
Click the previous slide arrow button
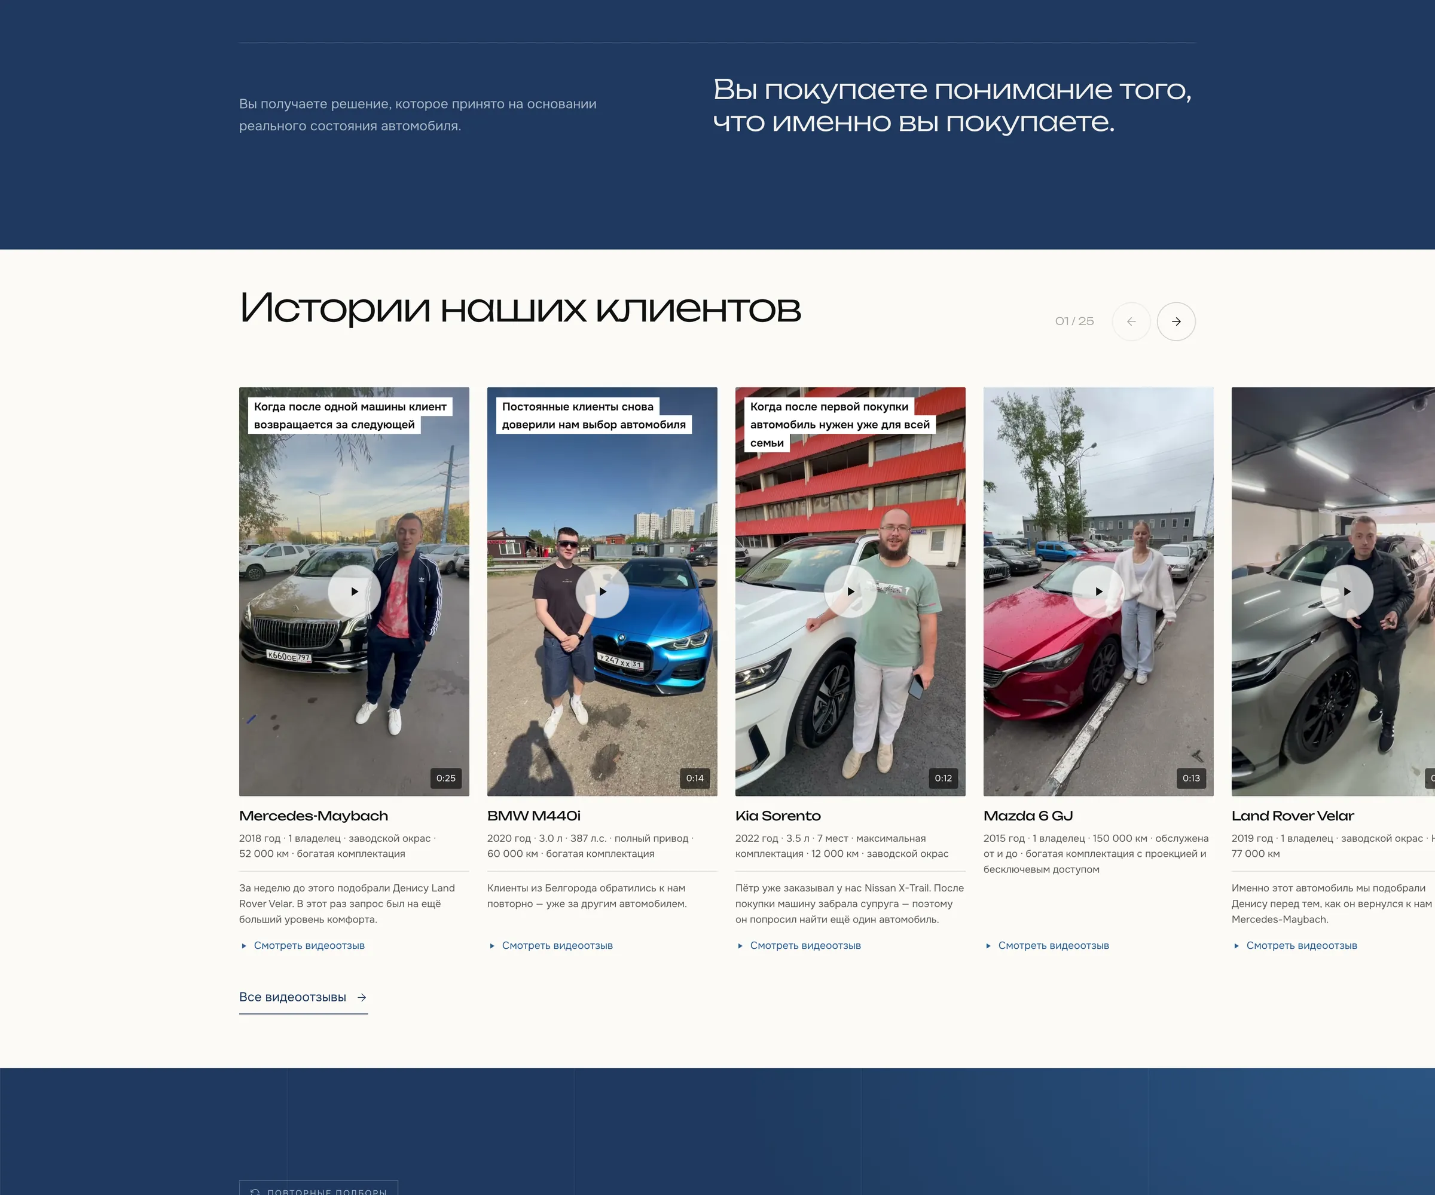coord(1131,321)
